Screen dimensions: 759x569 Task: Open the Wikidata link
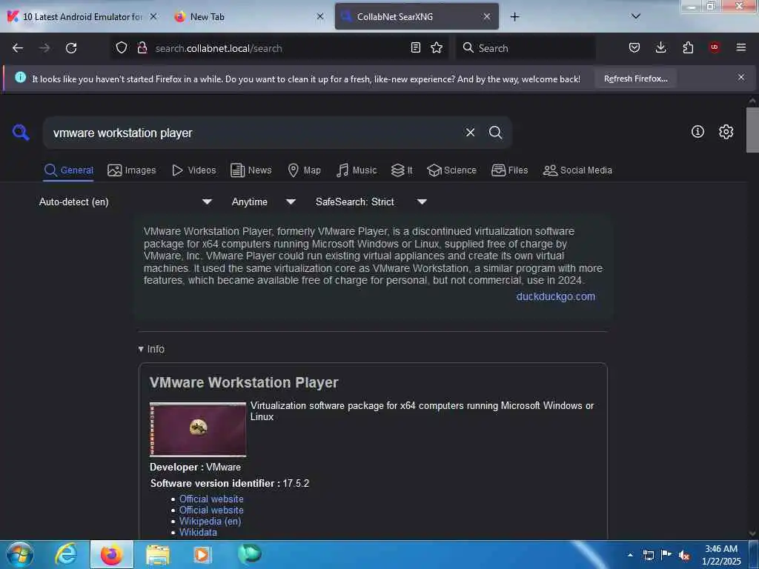[198, 532]
